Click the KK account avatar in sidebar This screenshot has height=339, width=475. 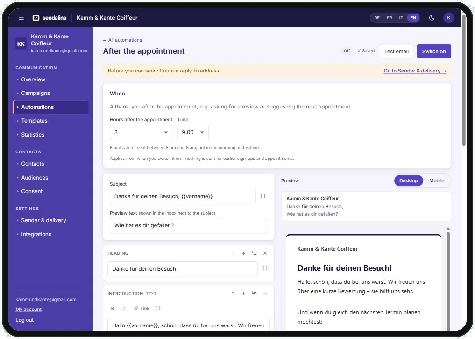pyautogui.click(x=21, y=43)
